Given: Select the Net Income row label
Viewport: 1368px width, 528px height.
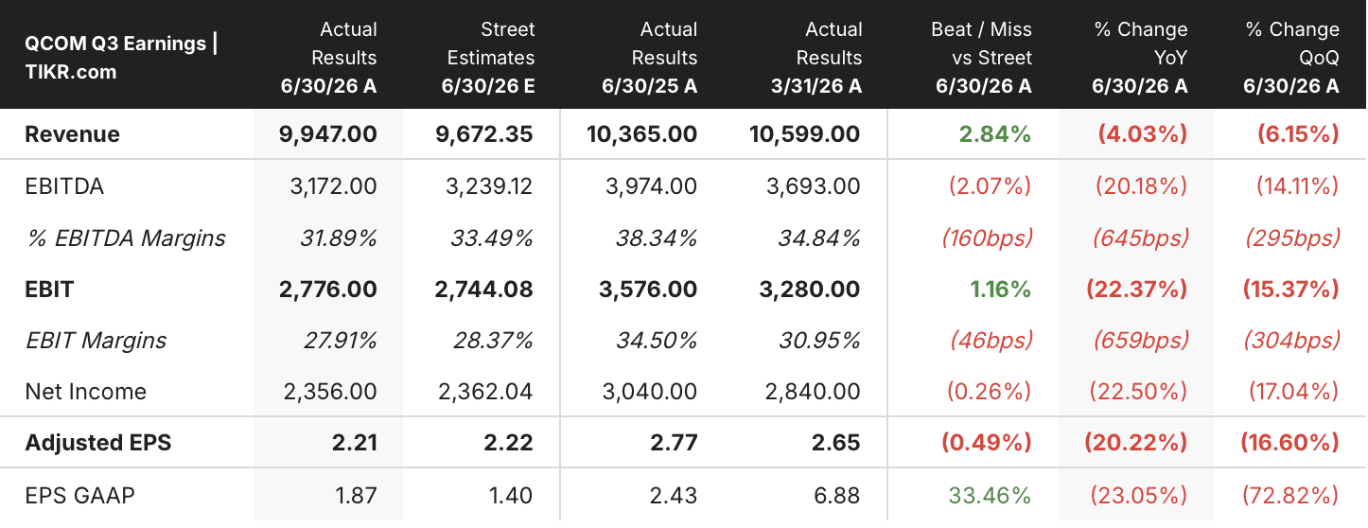Looking at the screenshot, I should coord(85,392).
